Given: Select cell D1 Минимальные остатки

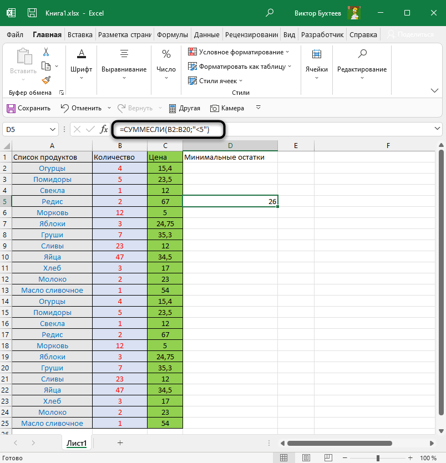Looking at the screenshot, I should pos(230,157).
